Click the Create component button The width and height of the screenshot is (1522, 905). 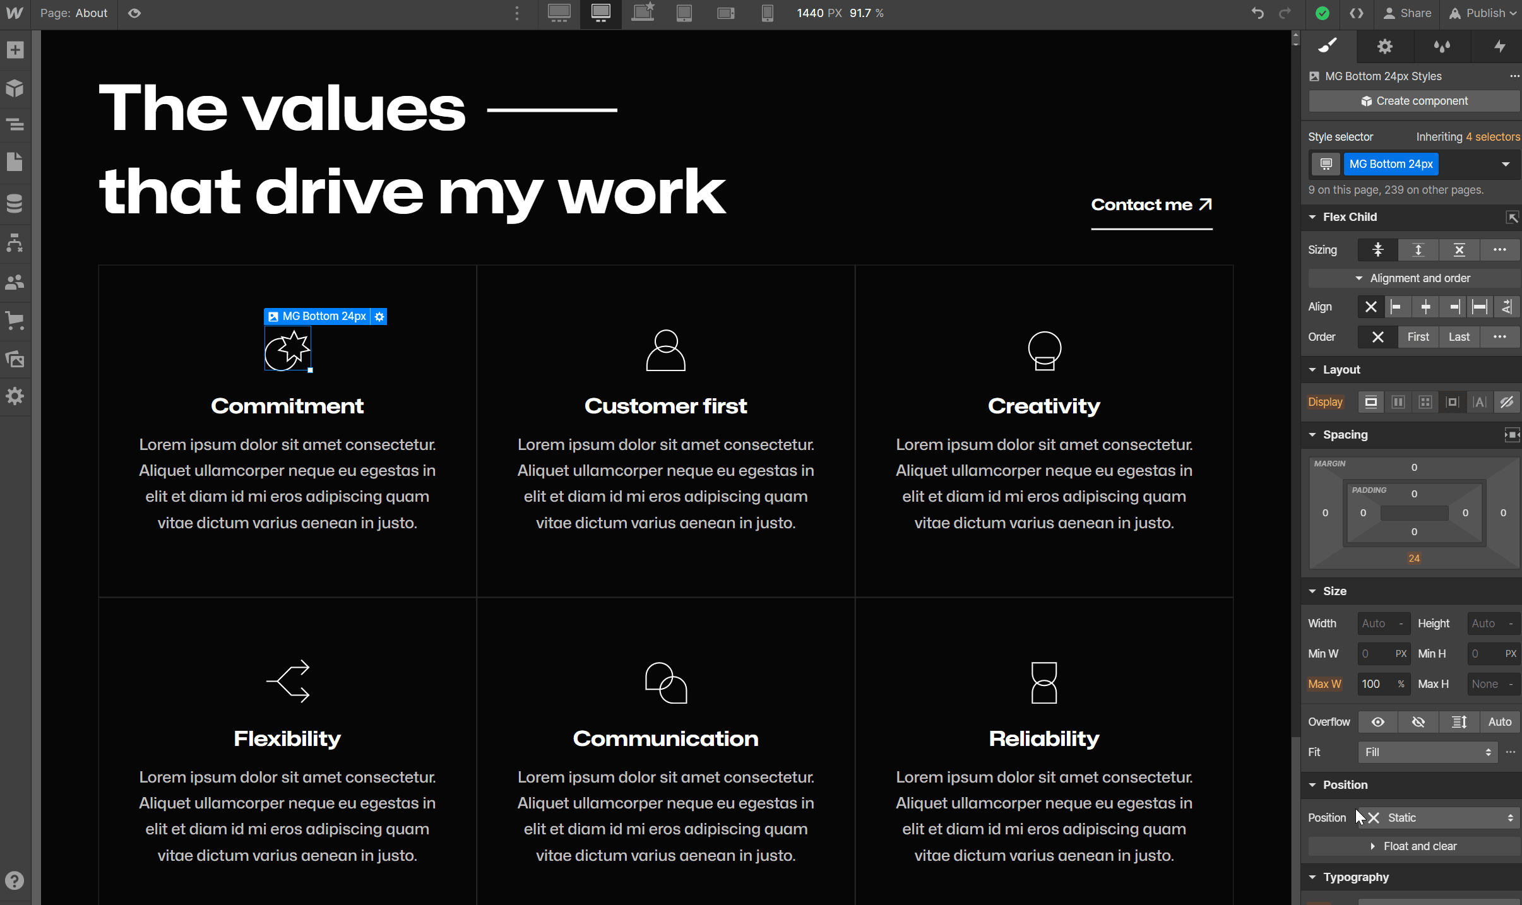click(x=1413, y=101)
